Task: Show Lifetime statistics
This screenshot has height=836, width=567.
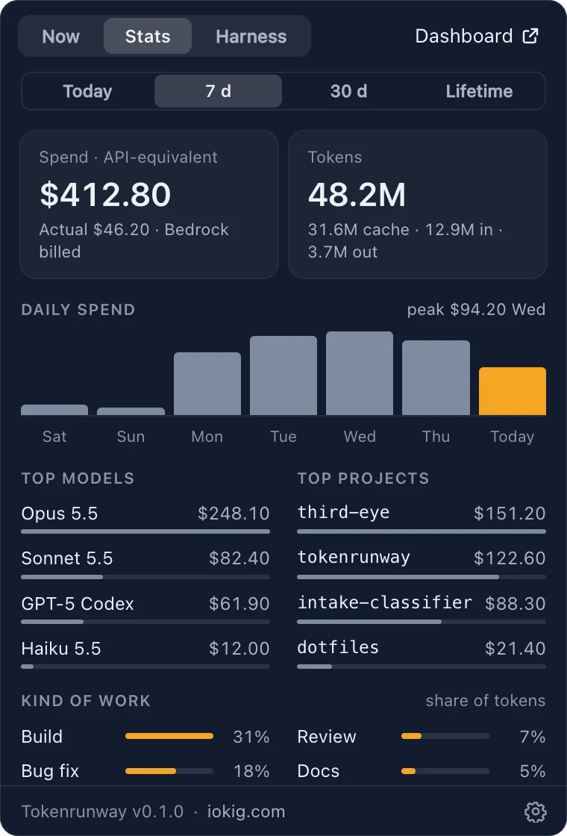Action: pyautogui.click(x=479, y=91)
